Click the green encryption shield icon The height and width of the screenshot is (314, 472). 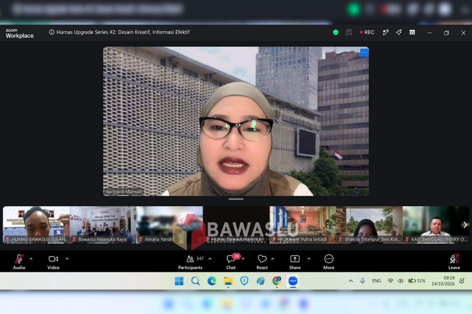[336, 32]
